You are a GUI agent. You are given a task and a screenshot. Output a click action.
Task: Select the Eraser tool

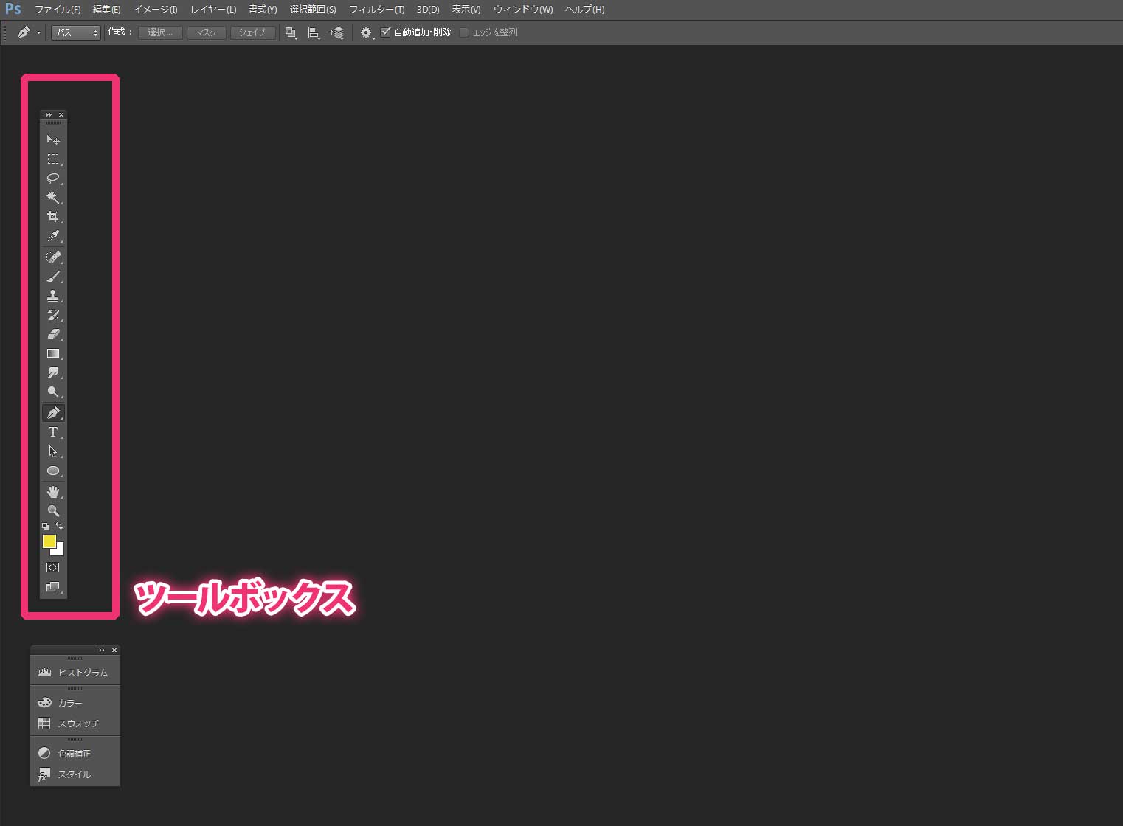53,334
